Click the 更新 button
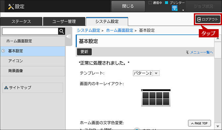222x130 pixels. point(84,52)
